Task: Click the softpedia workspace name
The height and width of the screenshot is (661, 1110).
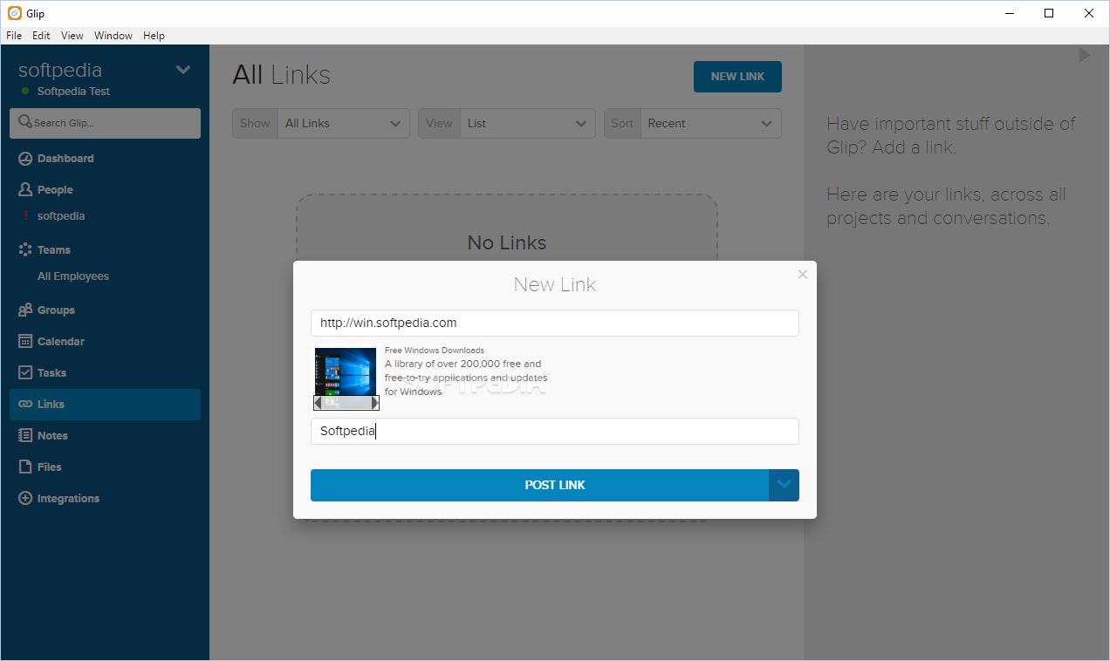Action: tap(60, 70)
